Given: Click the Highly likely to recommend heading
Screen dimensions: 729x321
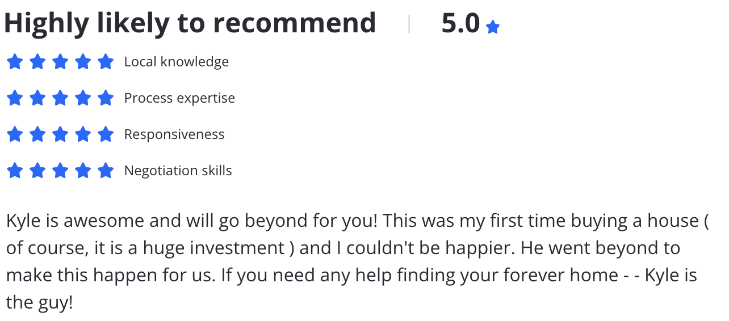Looking at the screenshot, I should (190, 24).
